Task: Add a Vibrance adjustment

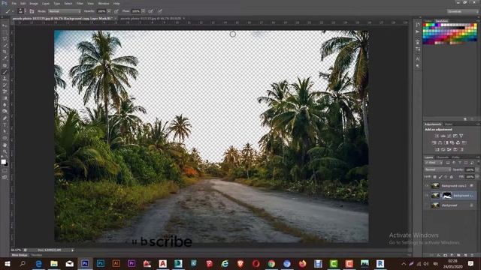Action: point(461,136)
